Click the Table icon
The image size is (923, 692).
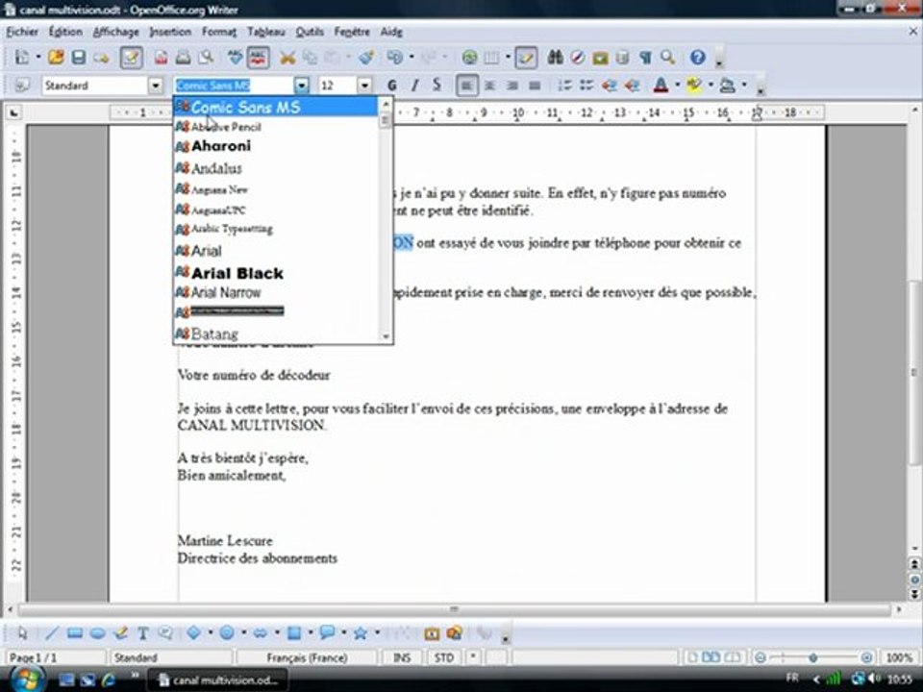click(491, 57)
